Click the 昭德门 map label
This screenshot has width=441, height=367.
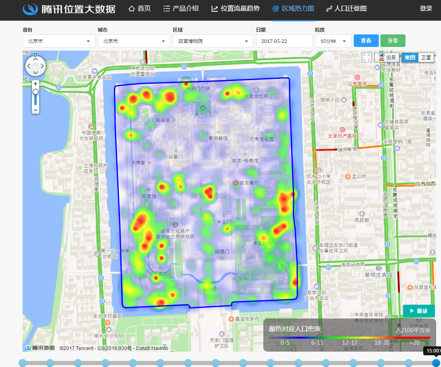click(222, 251)
